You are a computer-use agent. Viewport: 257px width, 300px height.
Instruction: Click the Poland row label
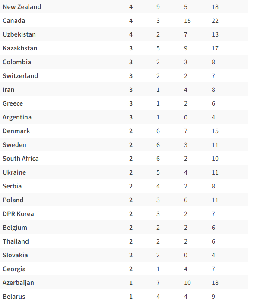tap(13, 200)
